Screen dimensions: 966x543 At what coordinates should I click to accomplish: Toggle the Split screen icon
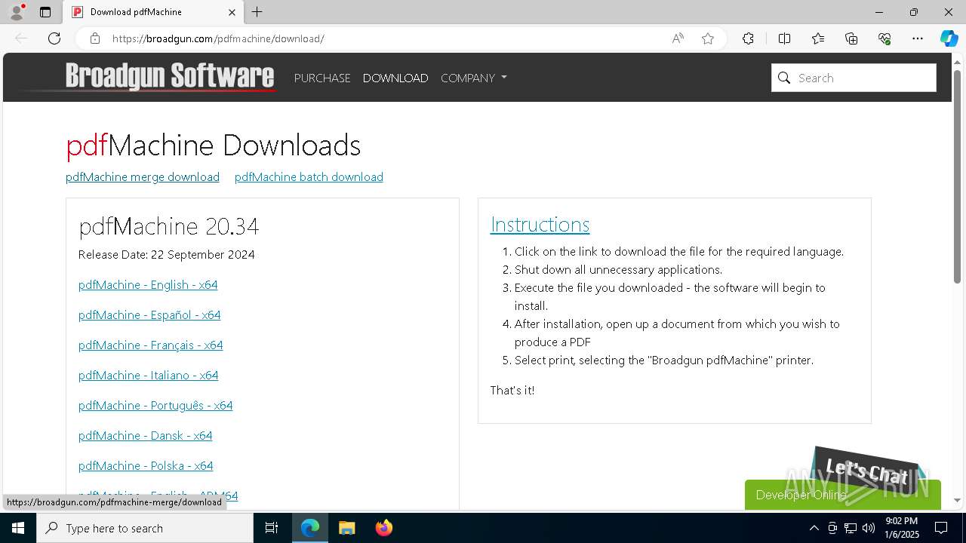point(784,38)
